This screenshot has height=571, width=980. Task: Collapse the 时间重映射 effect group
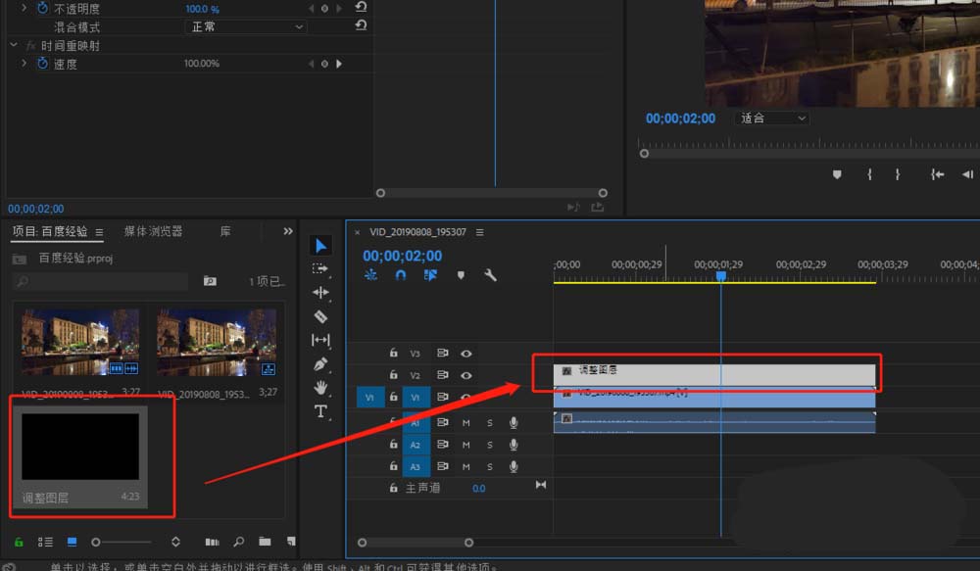point(14,45)
